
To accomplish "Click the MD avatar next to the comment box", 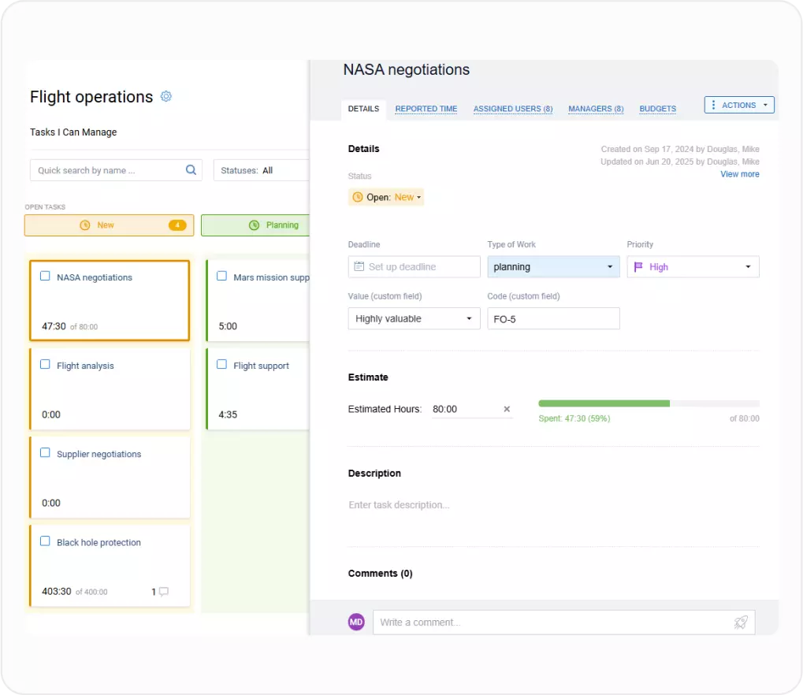I will tap(355, 622).
